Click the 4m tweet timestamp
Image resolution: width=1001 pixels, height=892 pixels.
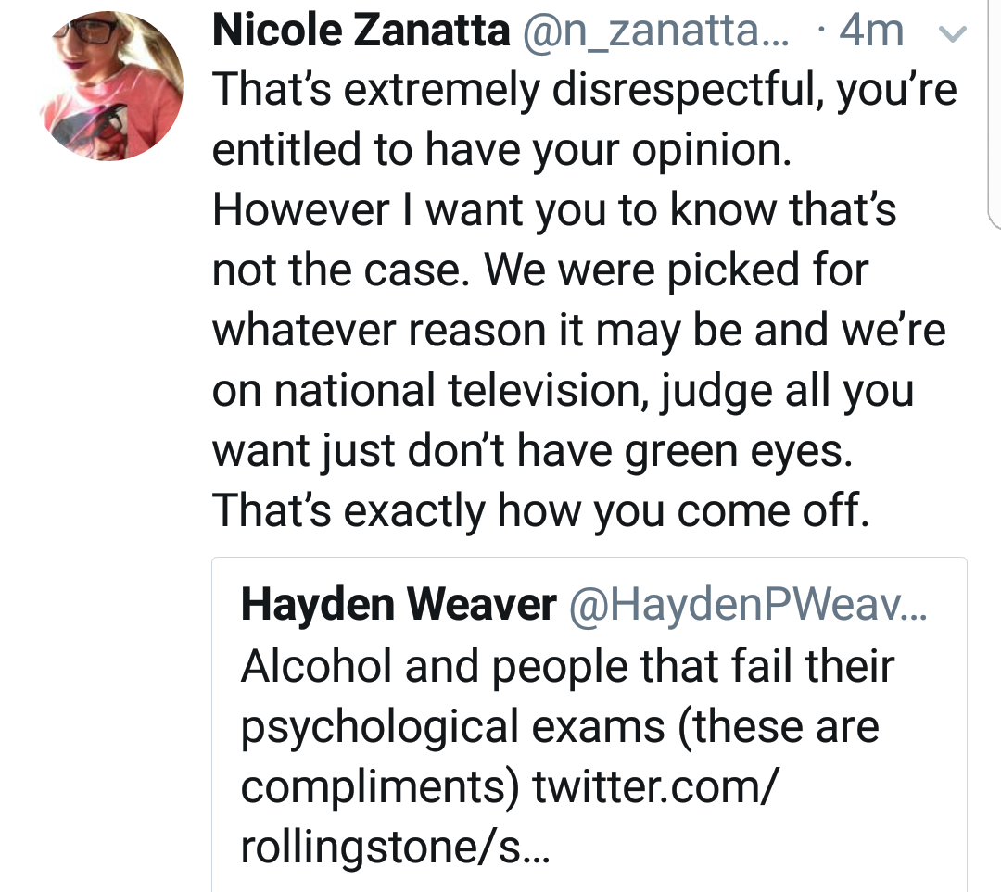[871, 30]
